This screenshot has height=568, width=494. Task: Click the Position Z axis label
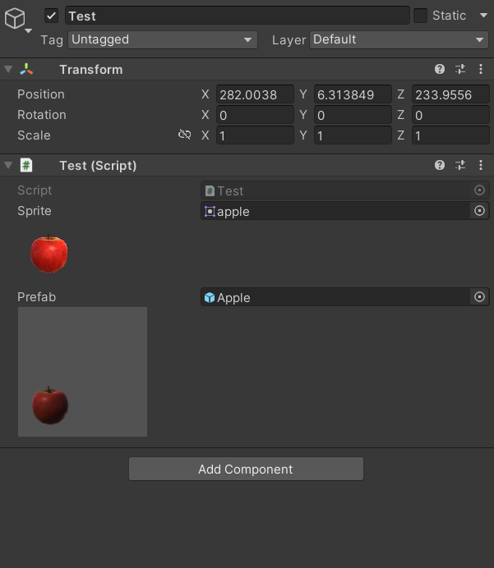401,94
